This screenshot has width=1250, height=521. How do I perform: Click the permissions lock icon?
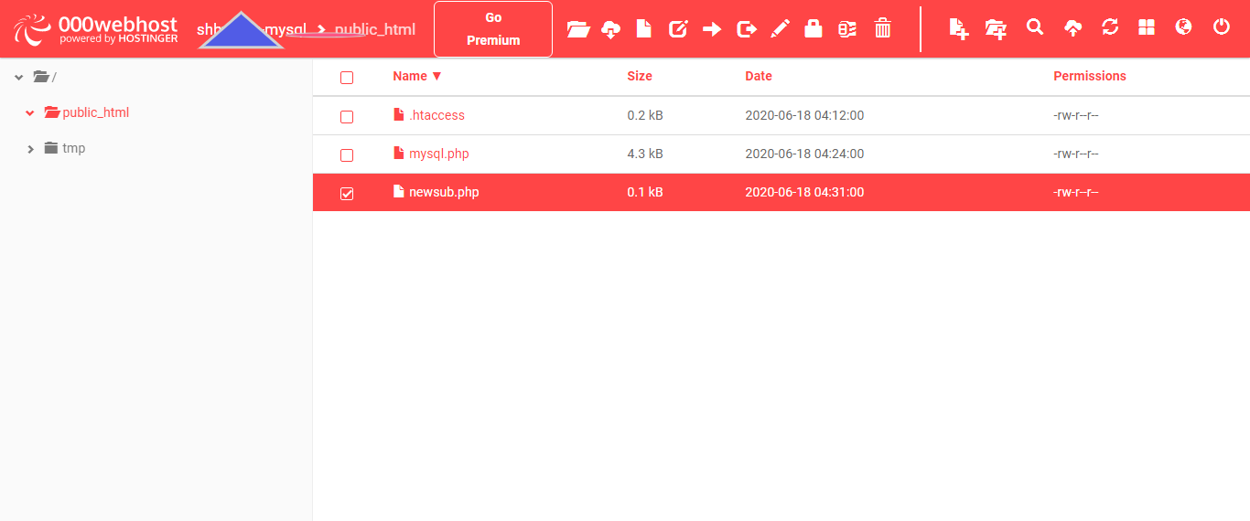814,28
